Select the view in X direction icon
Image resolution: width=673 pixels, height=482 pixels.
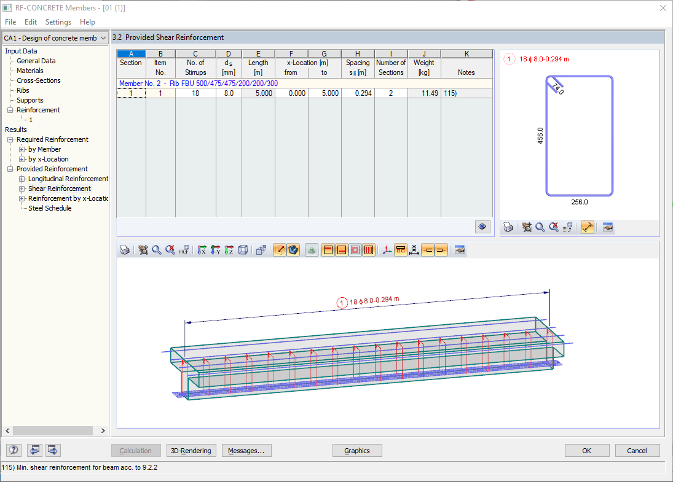(x=202, y=250)
